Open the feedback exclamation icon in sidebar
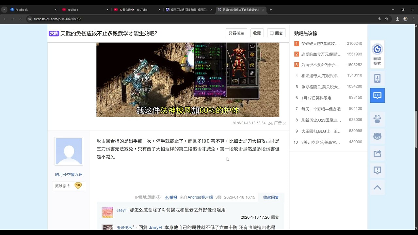This screenshot has width=418, height=235. (377, 170)
